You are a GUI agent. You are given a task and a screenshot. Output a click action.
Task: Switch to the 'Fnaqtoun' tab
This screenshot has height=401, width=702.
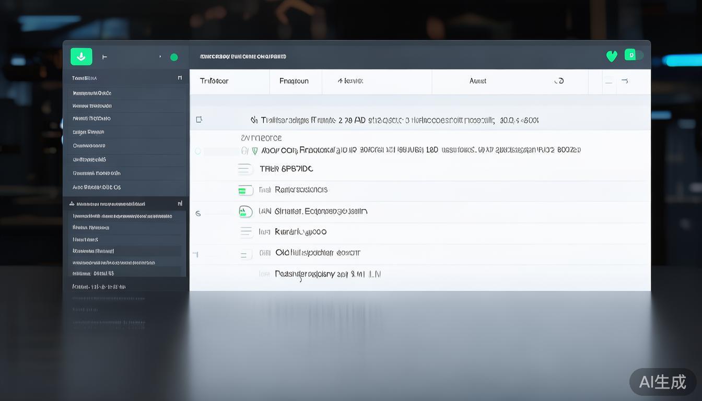tap(294, 81)
